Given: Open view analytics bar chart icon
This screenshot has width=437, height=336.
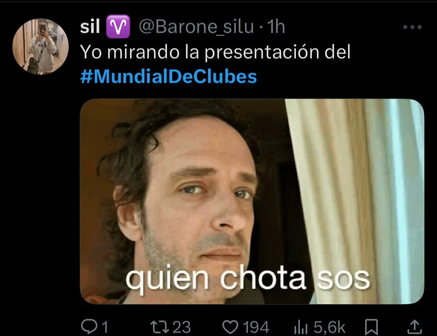Looking at the screenshot, I should point(300,327).
